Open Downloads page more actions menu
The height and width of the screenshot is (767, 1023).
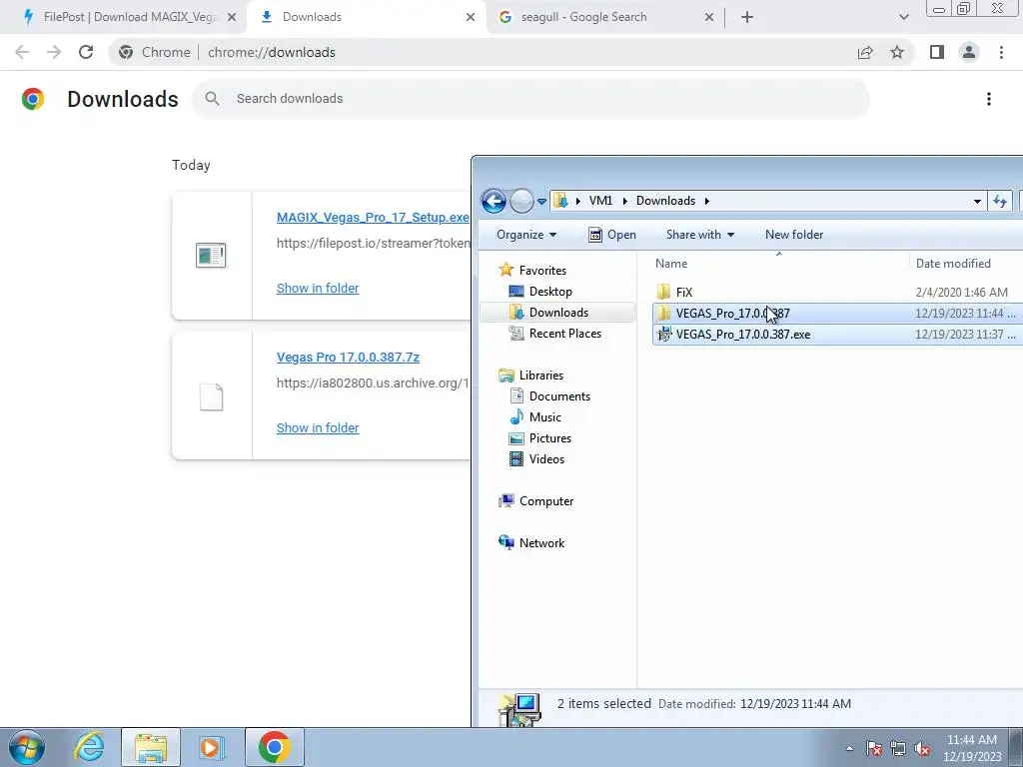pyautogui.click(x=988, y=99)
